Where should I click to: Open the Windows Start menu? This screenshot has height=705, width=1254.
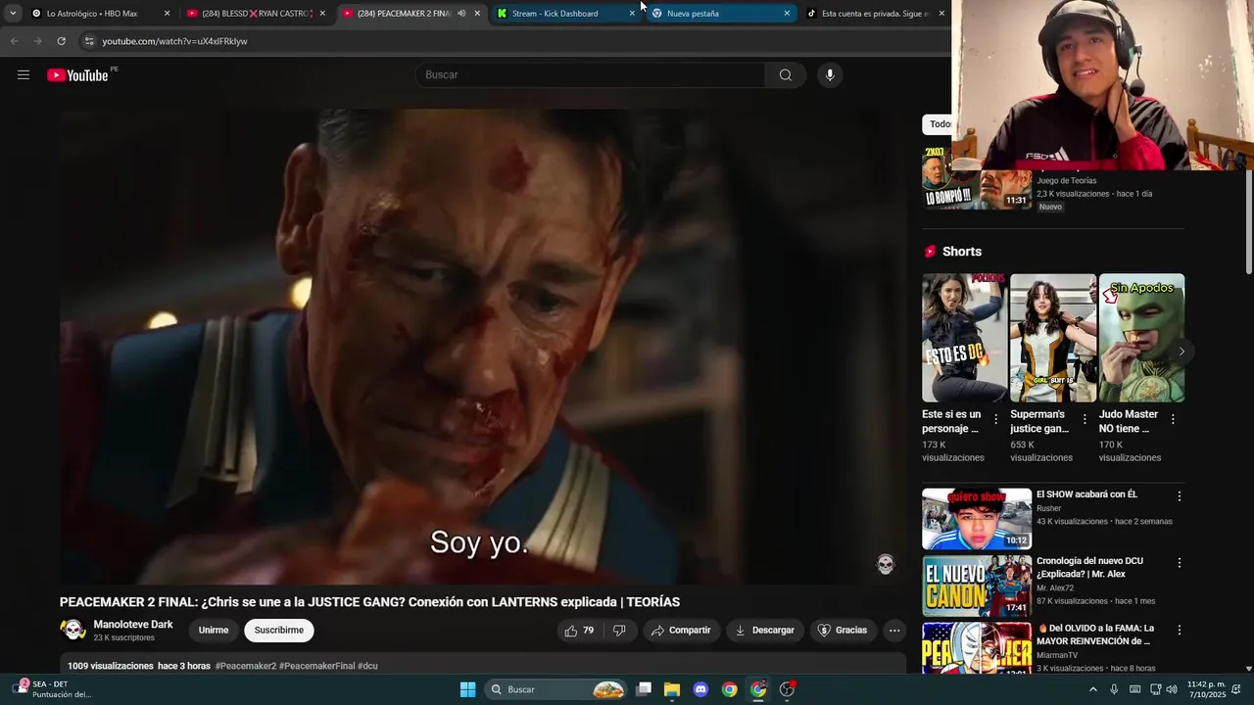[467, 689]
